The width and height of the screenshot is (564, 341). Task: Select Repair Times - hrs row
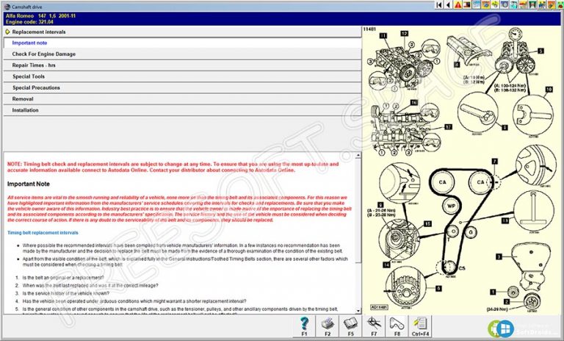click(182, 65)
